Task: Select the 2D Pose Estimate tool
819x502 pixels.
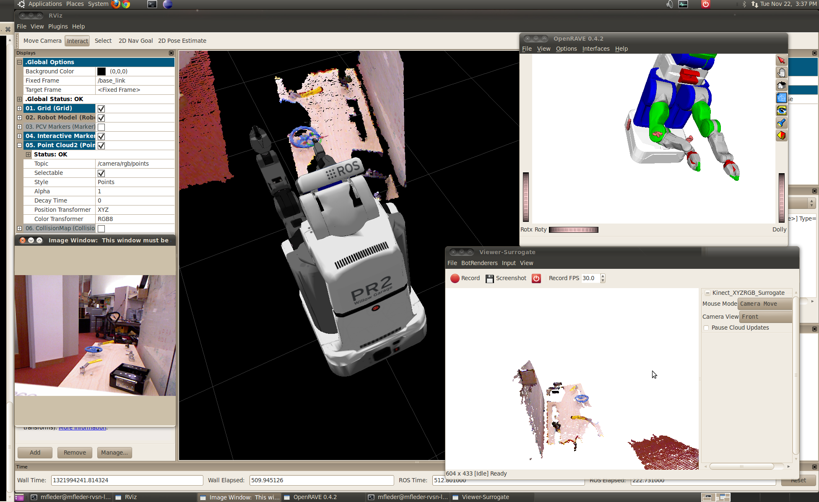Action: (x=182, y=41)
